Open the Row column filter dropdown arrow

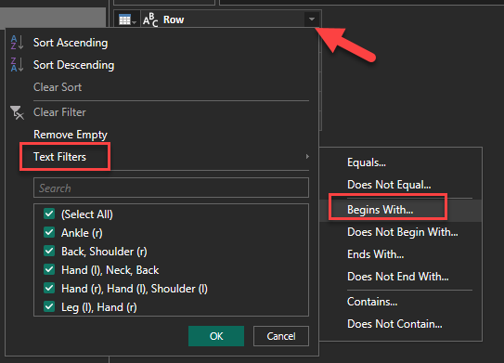[312, 19]
